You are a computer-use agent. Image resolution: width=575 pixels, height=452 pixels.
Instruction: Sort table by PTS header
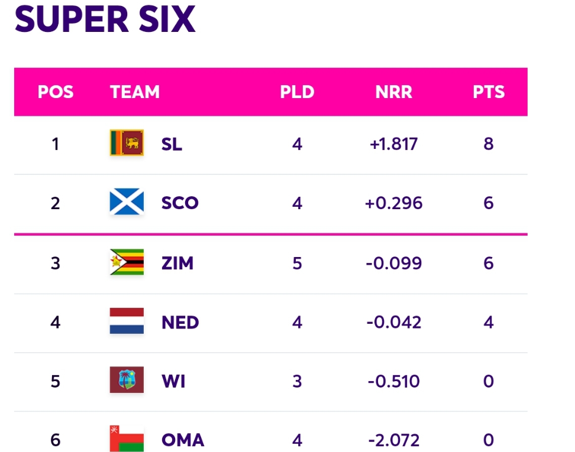coord(489,92)
